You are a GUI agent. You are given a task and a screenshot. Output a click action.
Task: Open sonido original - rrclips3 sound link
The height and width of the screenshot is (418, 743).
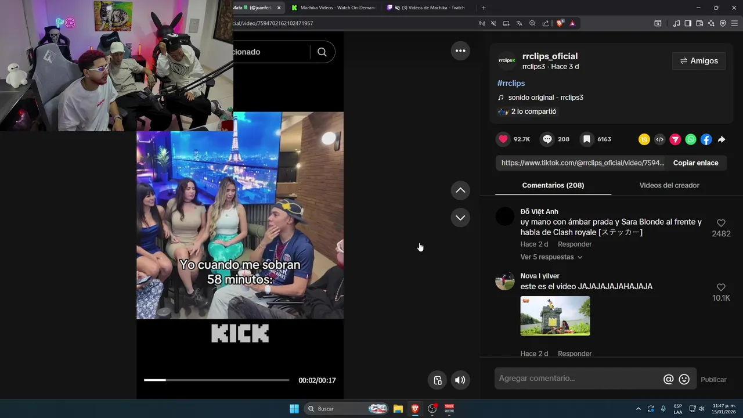click(x=546, y=98)
